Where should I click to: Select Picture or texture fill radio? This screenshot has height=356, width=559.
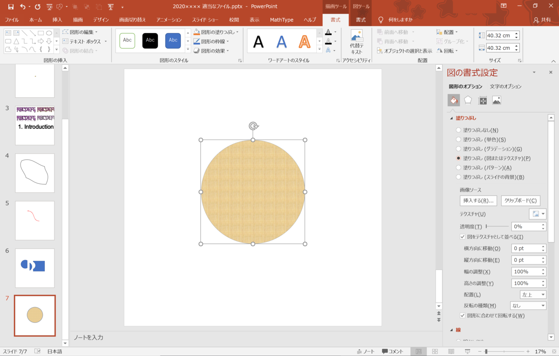coord(459,158)
